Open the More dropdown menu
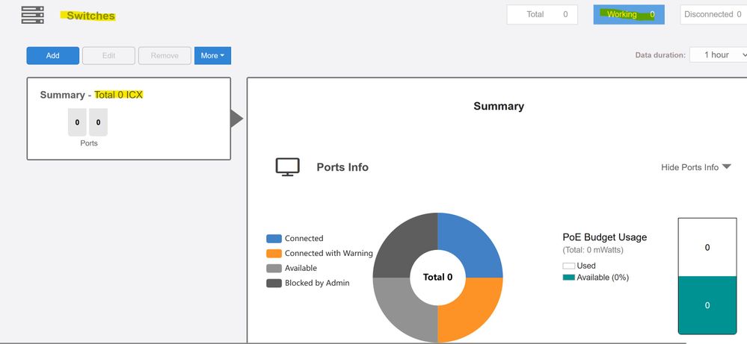 [x=212, y=56]
